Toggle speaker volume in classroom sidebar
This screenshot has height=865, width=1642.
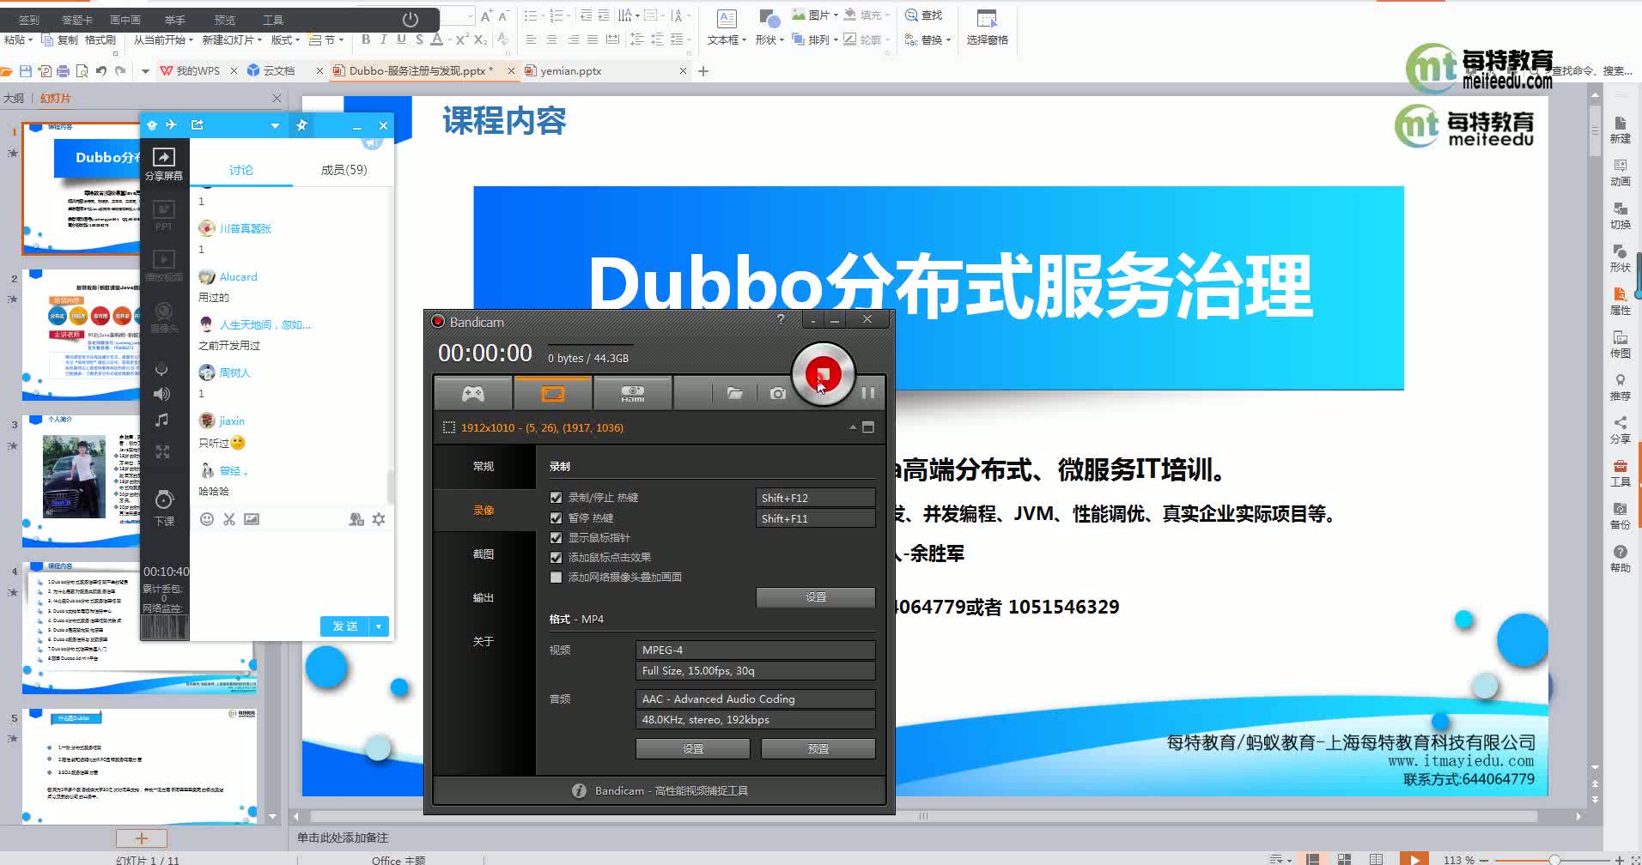coord(161,394)
